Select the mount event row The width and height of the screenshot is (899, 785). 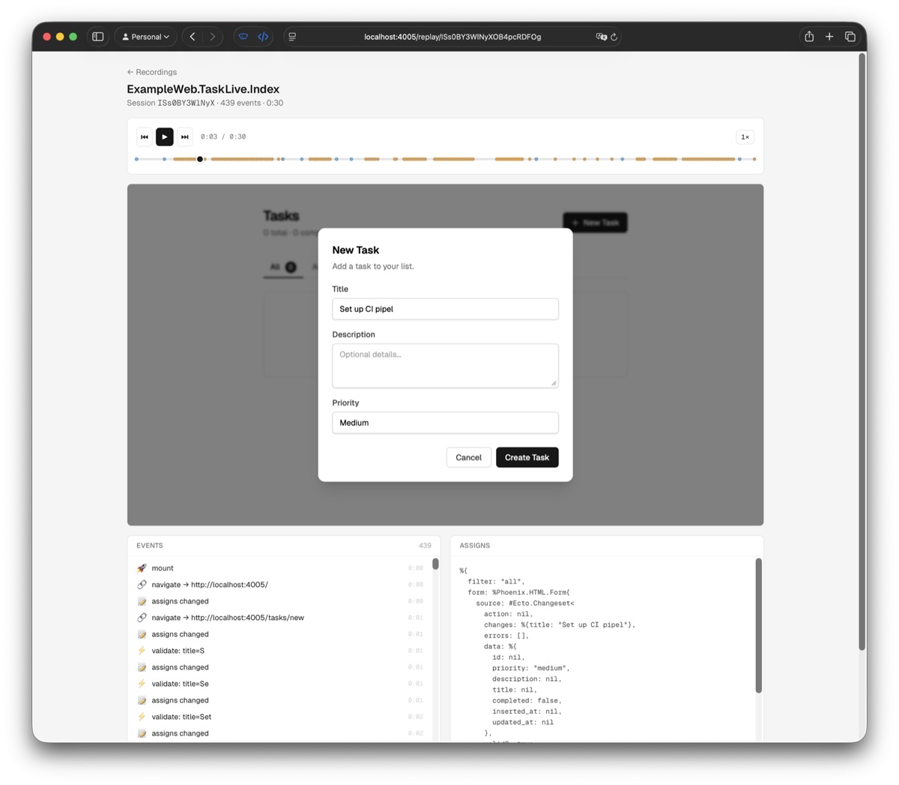click(x=280, y=568)
